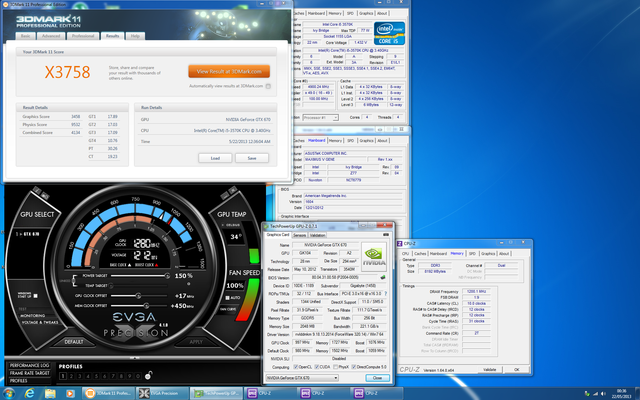Switch to GPU-Z Validation tab
The height and width of the screenshot is (400, 640).
317,235
